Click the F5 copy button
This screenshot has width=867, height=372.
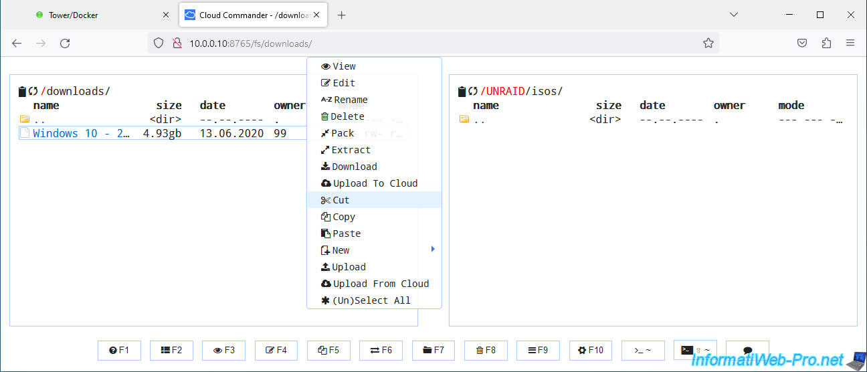pyautogui.click(x=328, y=350)
